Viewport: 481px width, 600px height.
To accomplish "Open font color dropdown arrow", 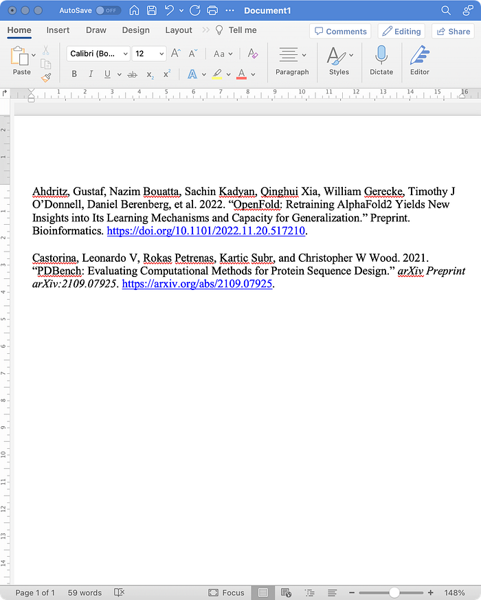I will (x=253, y=74).
